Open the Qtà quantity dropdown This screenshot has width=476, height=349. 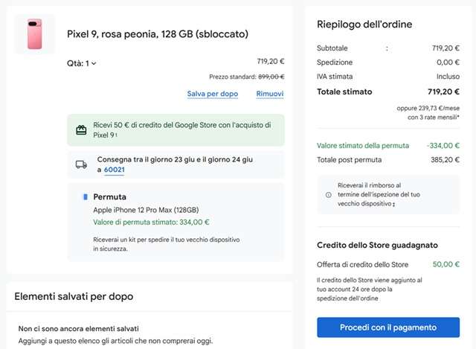click(82, 63)
